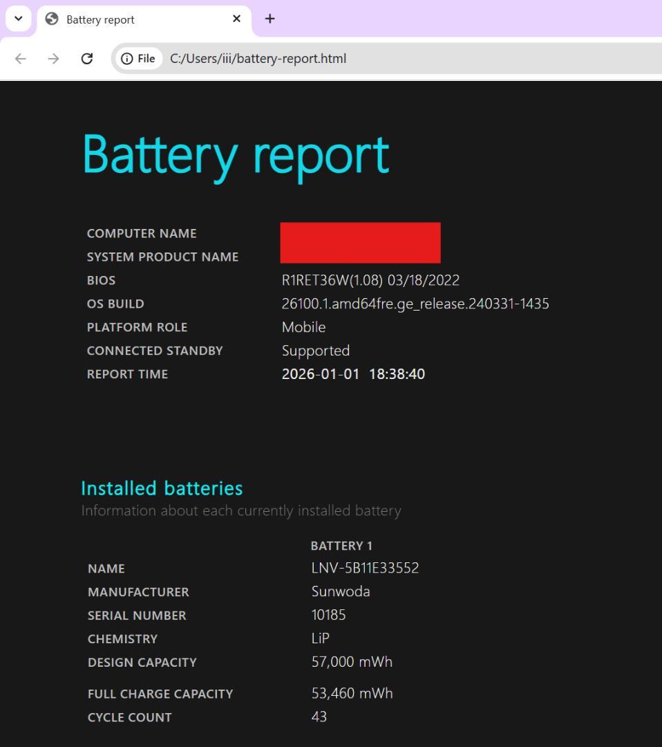
Task: Open a new browser tab with the plus icon
Action: point(269,19)
